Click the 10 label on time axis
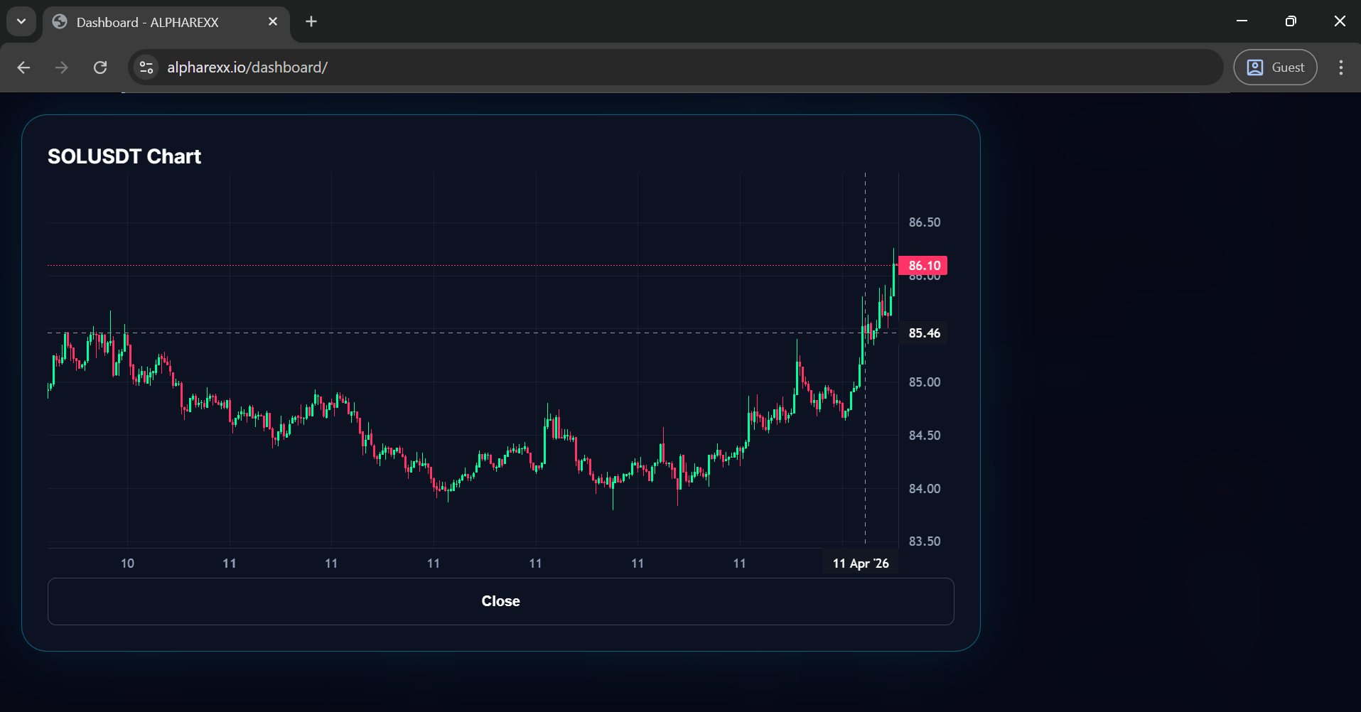This screenshot has width=1361, height=712. (127, 563)
